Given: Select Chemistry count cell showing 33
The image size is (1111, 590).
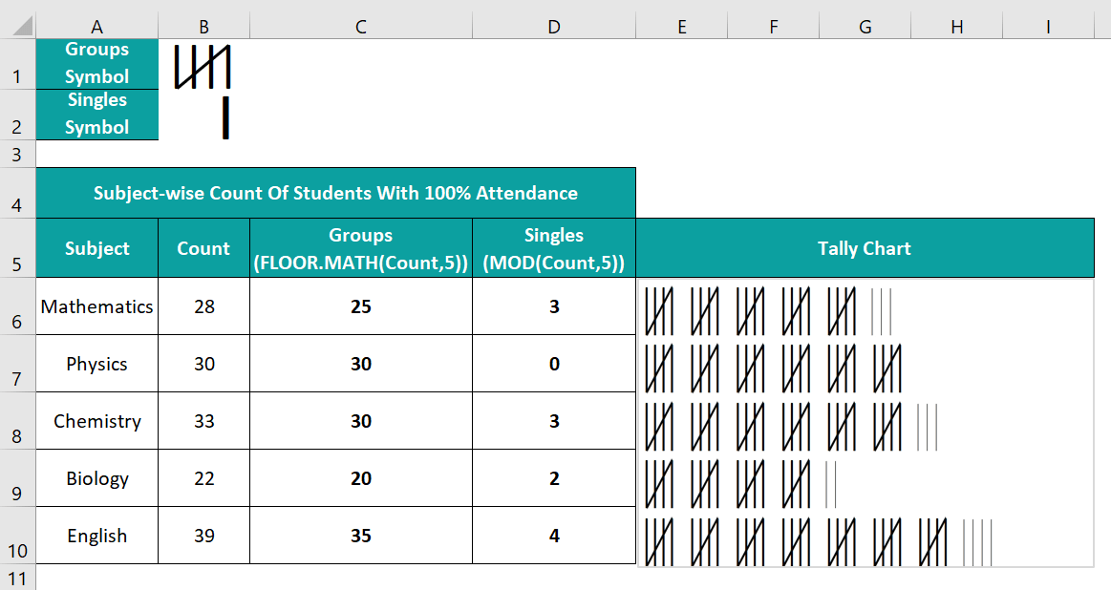Looking at the screenshot, I should [x=204, y=421].
